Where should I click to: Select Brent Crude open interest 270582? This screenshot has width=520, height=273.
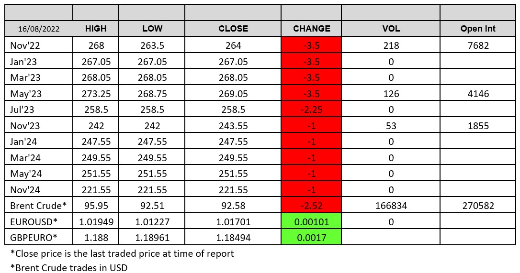point(478,206)
